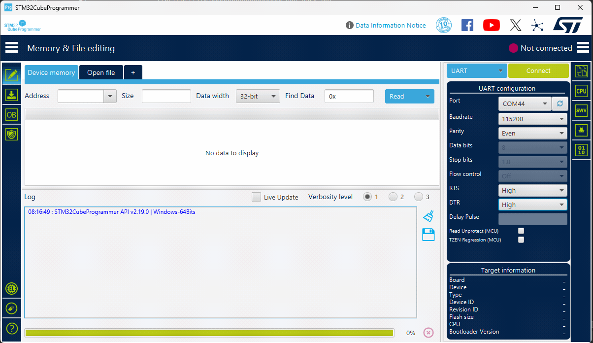Open the Memory & File editing panel

[11, 75]
